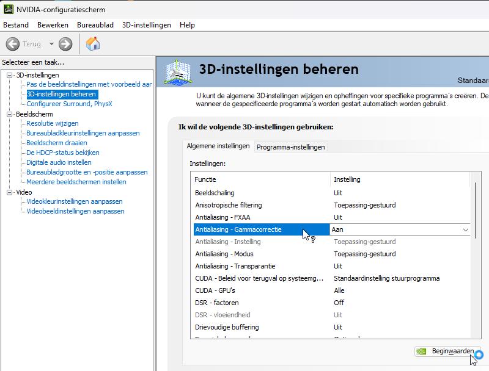Image resolution: width=489 pixels, height=371 pixels.
Task: Select Videokleurinstellingen aanpassen in the tree
Action: tap(74, 201)
